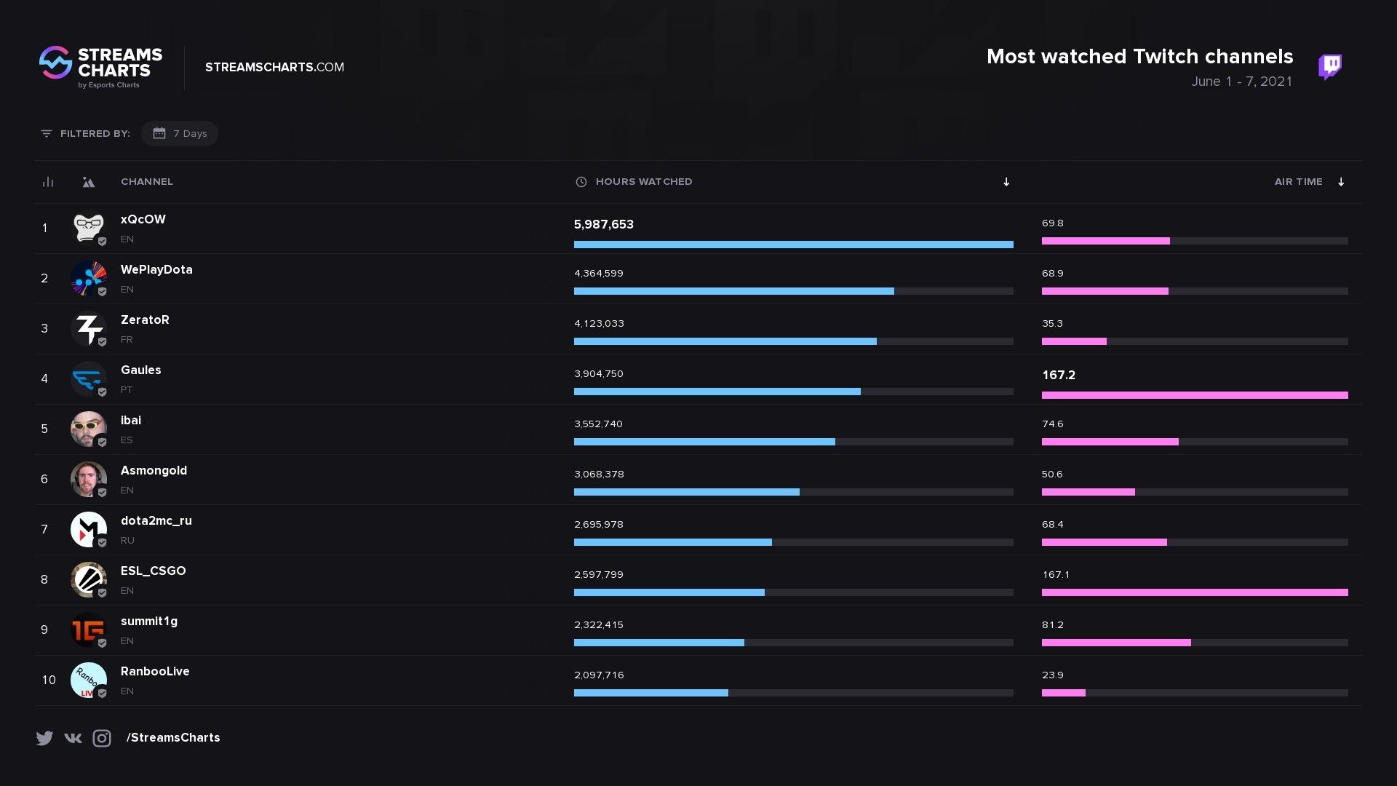
Task: Select the 167.2 air time value
Action: pyautogui.click(x=1059, y=375)
